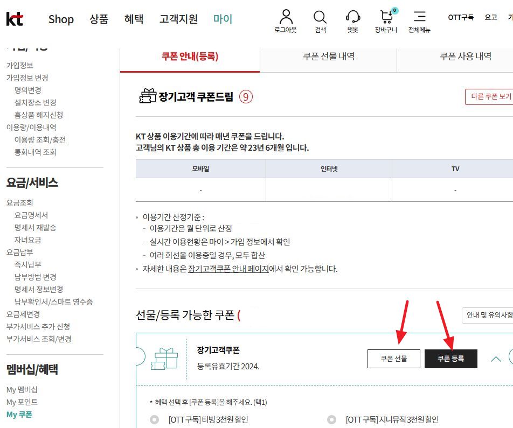This screenshot has height=428, width=513.
Task: Open search with the magnifier icon
Action: [320, 17]
